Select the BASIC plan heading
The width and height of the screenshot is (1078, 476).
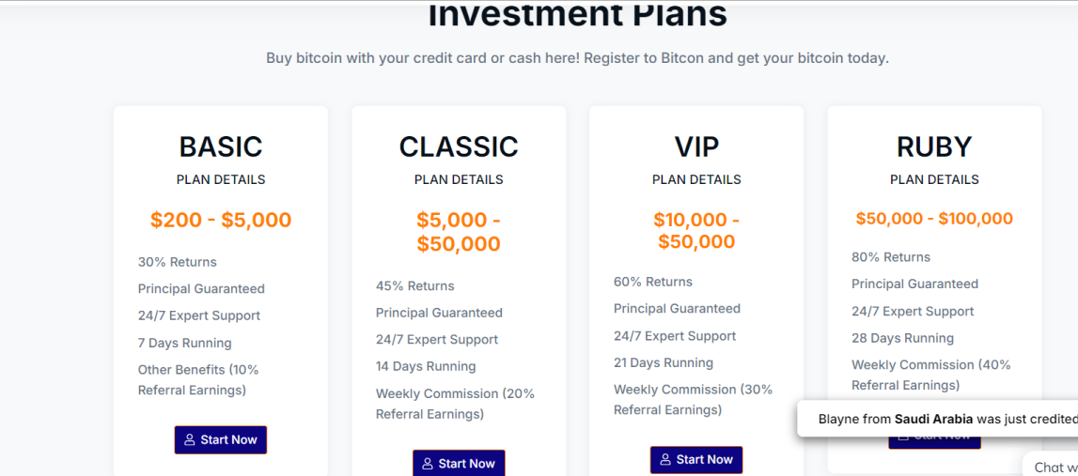221,146
